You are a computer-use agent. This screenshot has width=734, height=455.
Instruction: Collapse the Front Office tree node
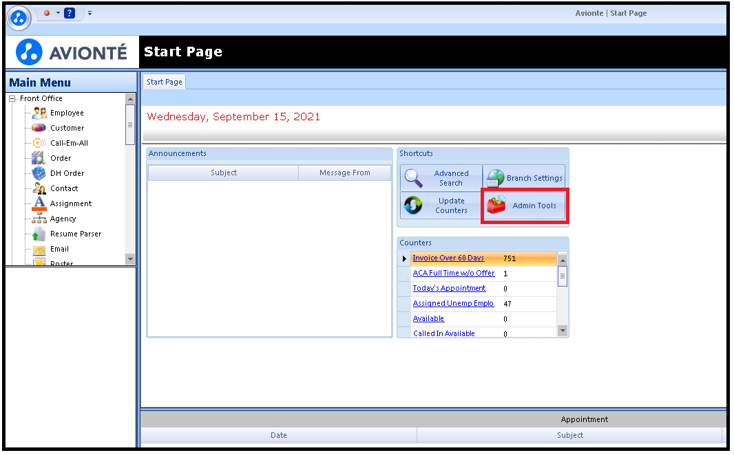click(x=12, y=98)
